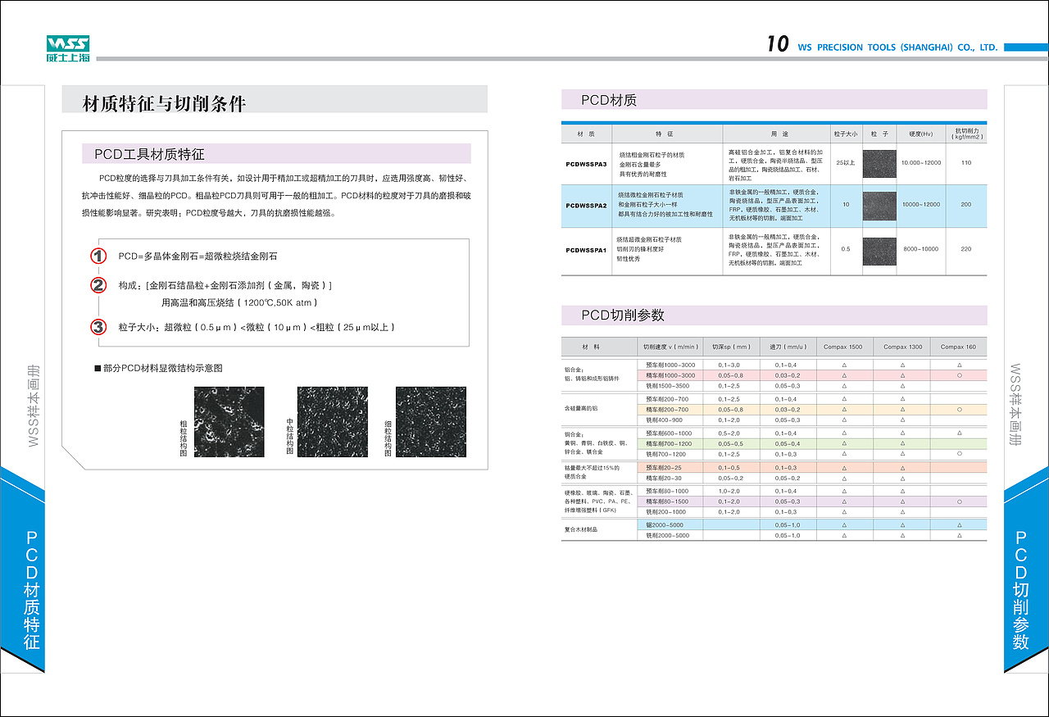This screenshot has width=1049, height=717.
Task: Click the Compax 160 triangle in 锯2000~5000 row
Action: point(959,525)
